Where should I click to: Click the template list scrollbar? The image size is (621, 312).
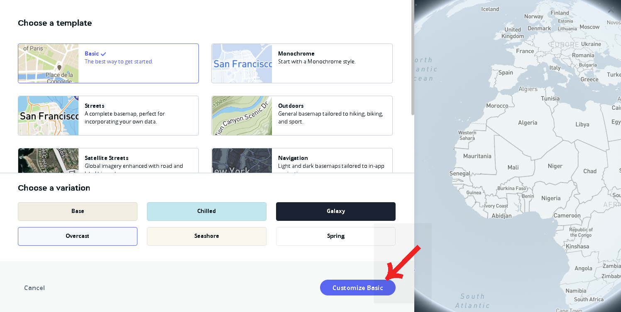pyautogui.click(x=413, y=58)
